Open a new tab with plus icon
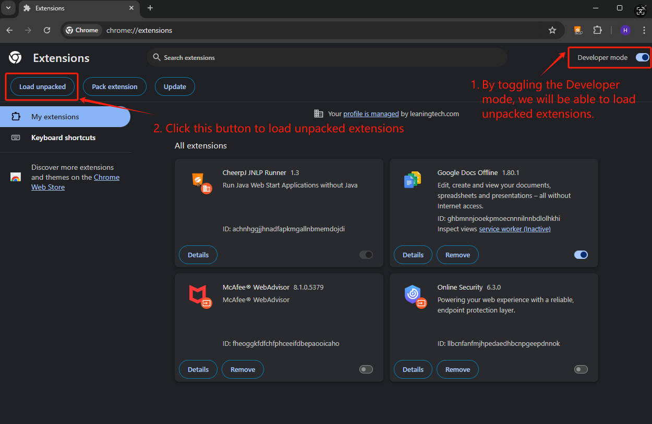 tap(150, 8)
